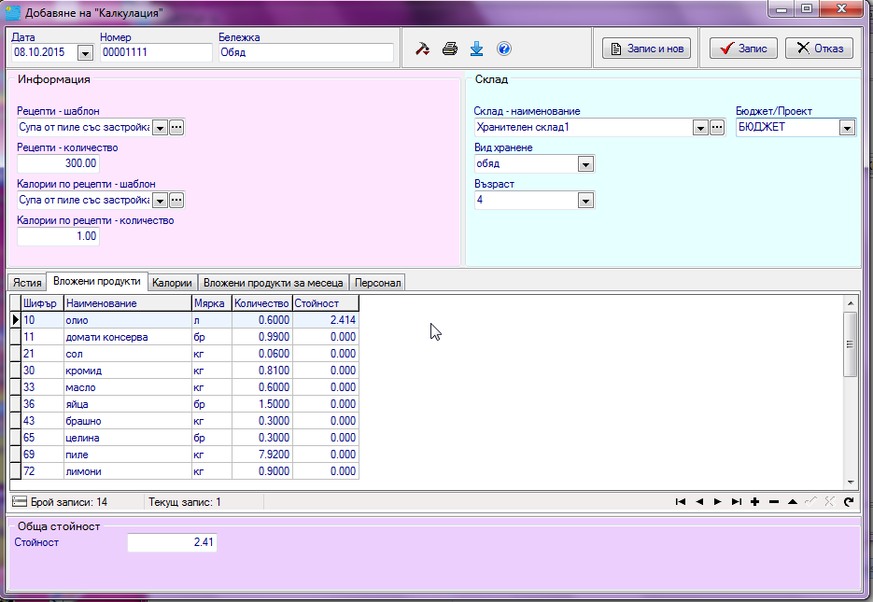This screenshot has height=602, width=873.
Task: Switch to the Калории tab
Action: 172,283
